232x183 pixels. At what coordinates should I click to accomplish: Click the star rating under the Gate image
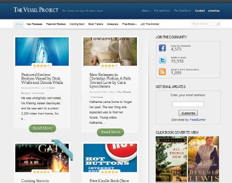pos(42,172)
